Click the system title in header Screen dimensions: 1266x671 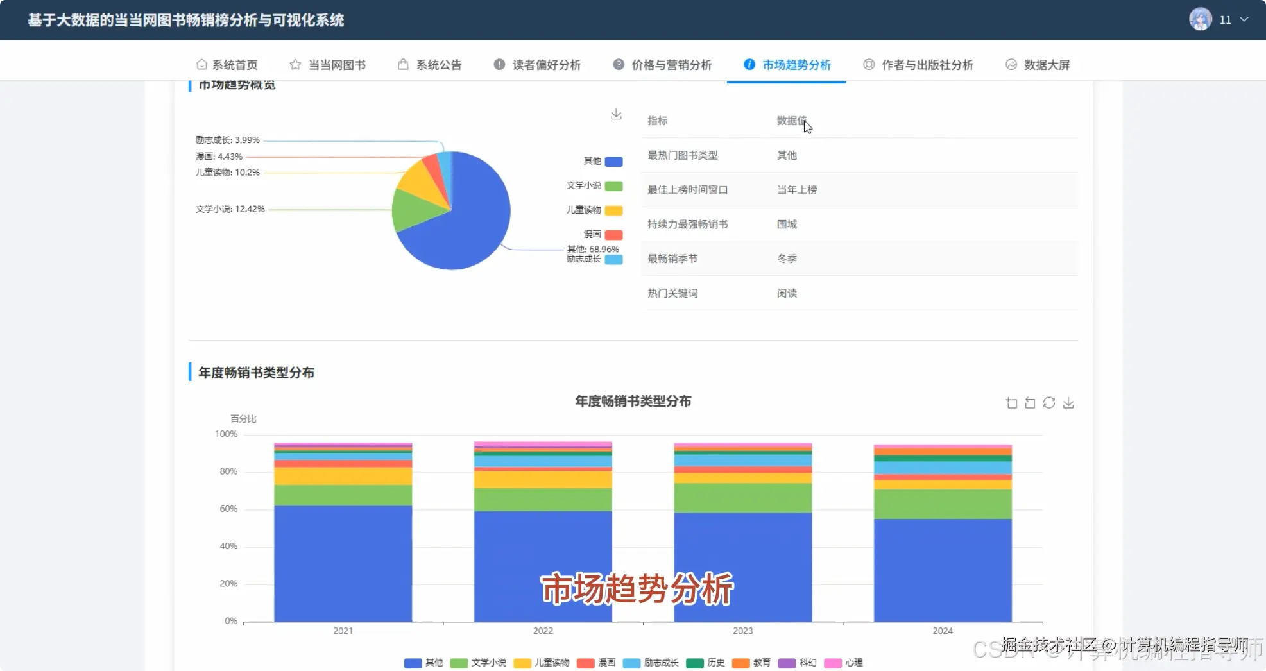pos(186,20)
